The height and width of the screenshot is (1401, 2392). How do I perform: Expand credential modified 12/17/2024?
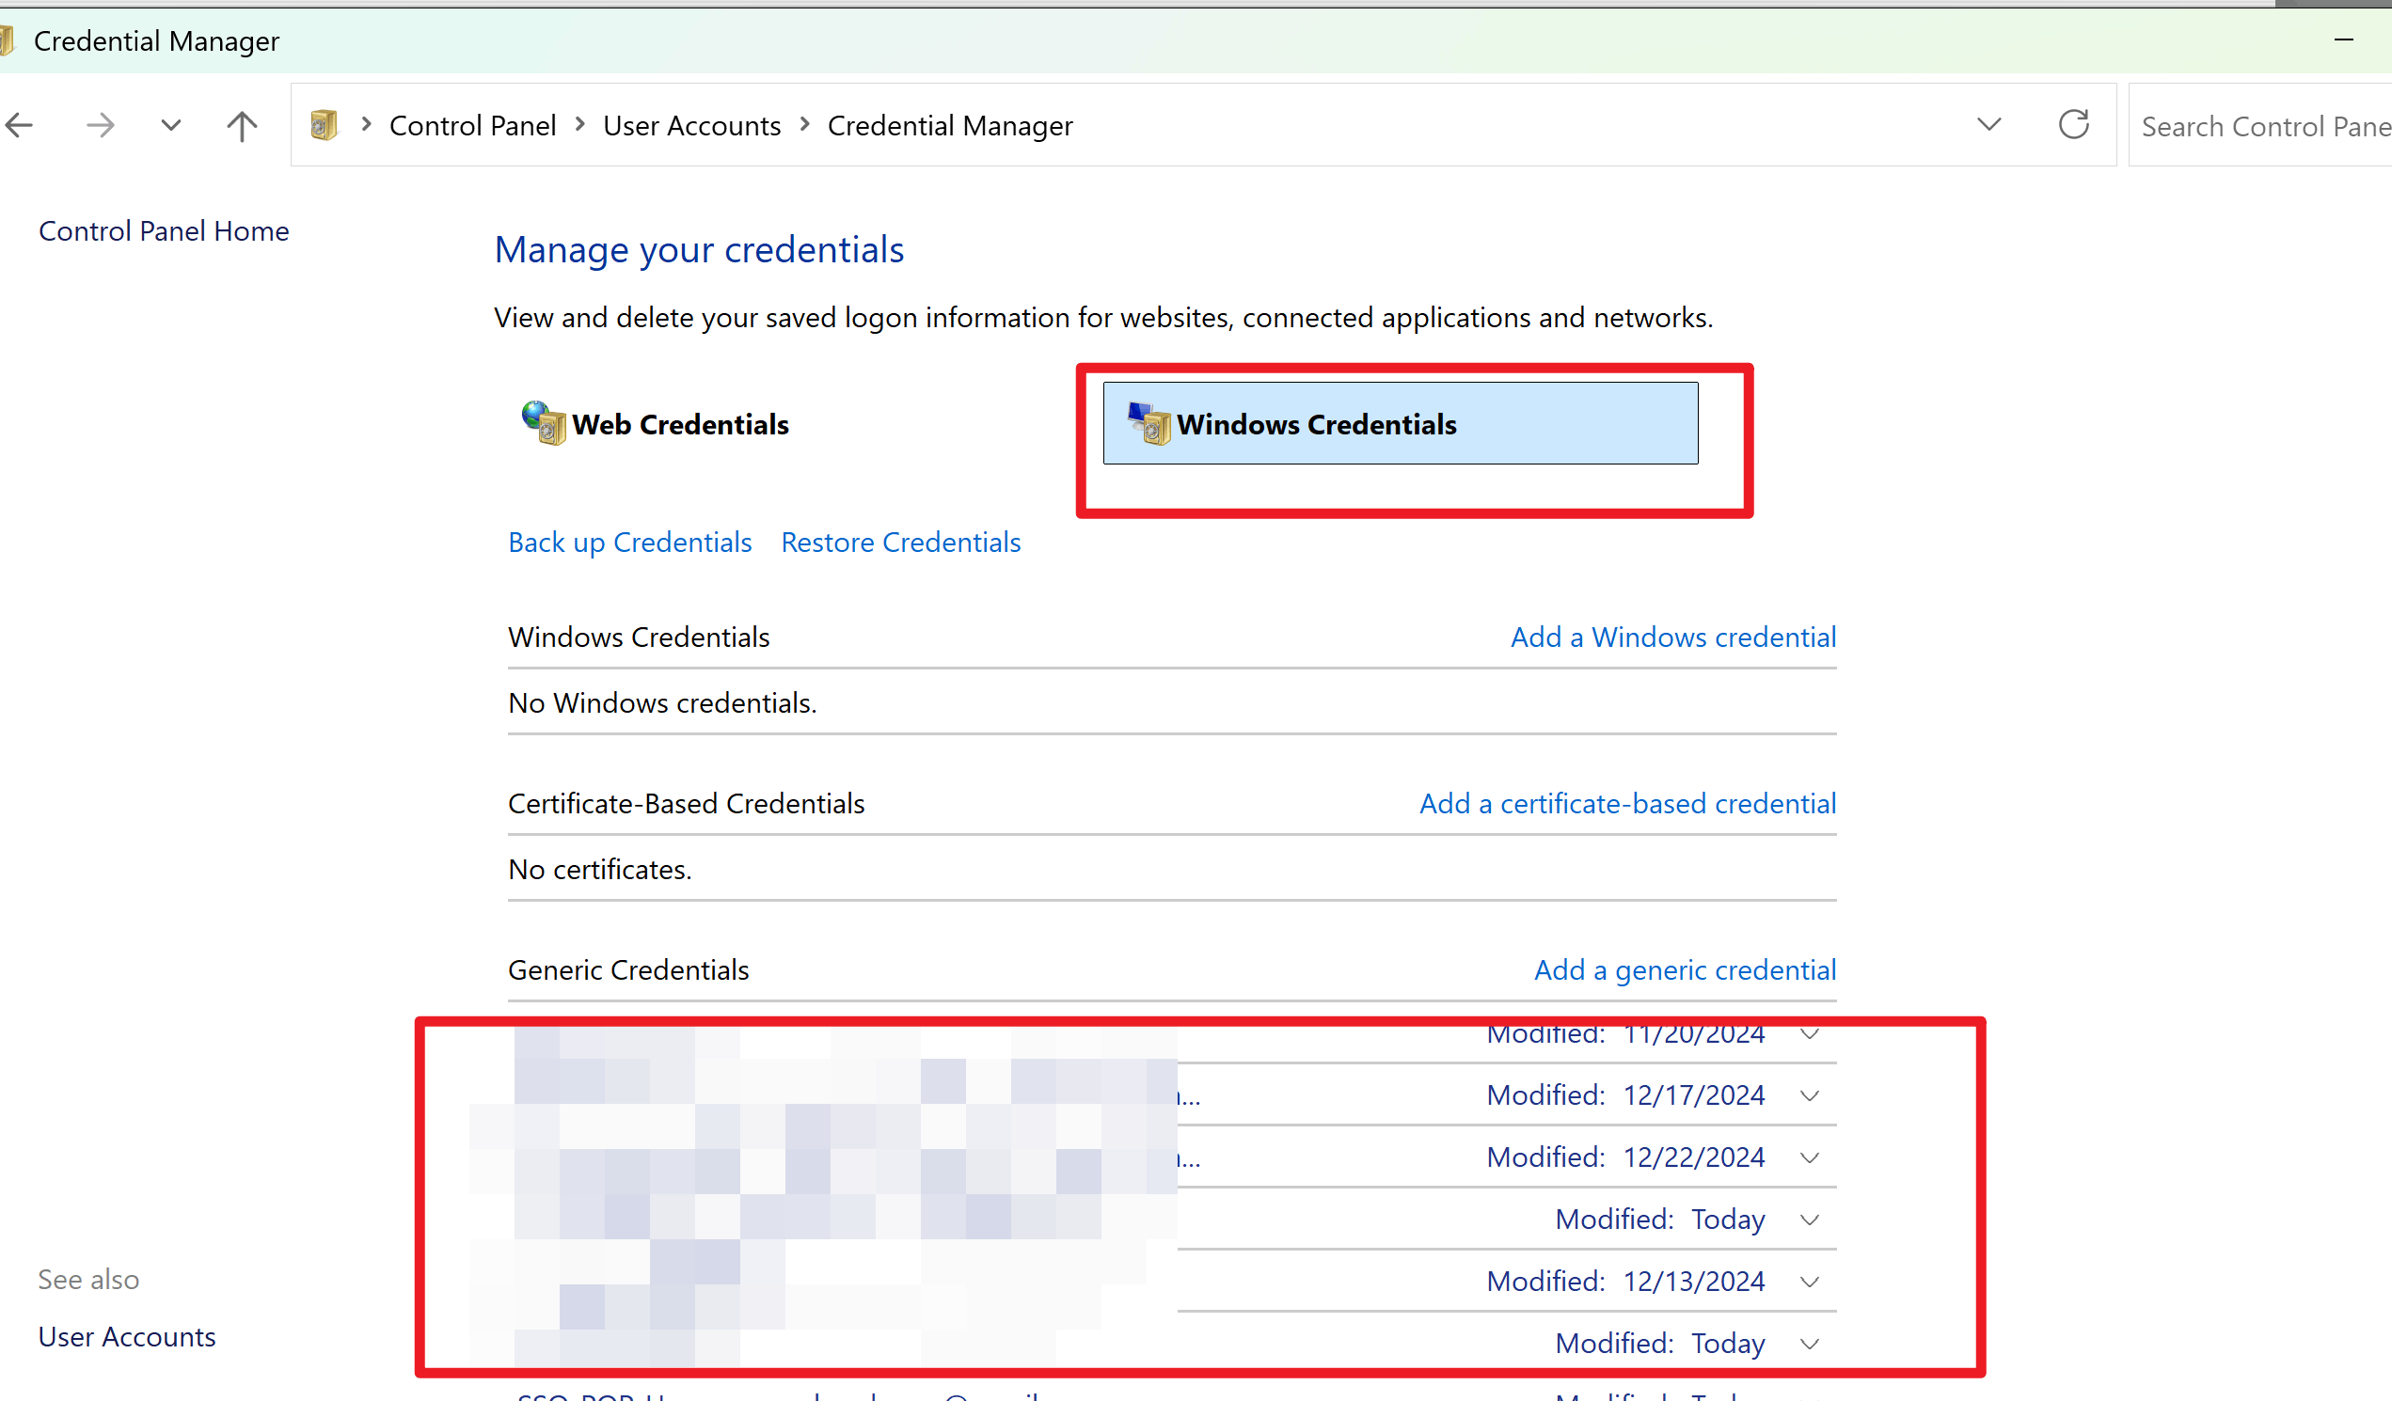pyautogui.click(x=1809, y=1095)
